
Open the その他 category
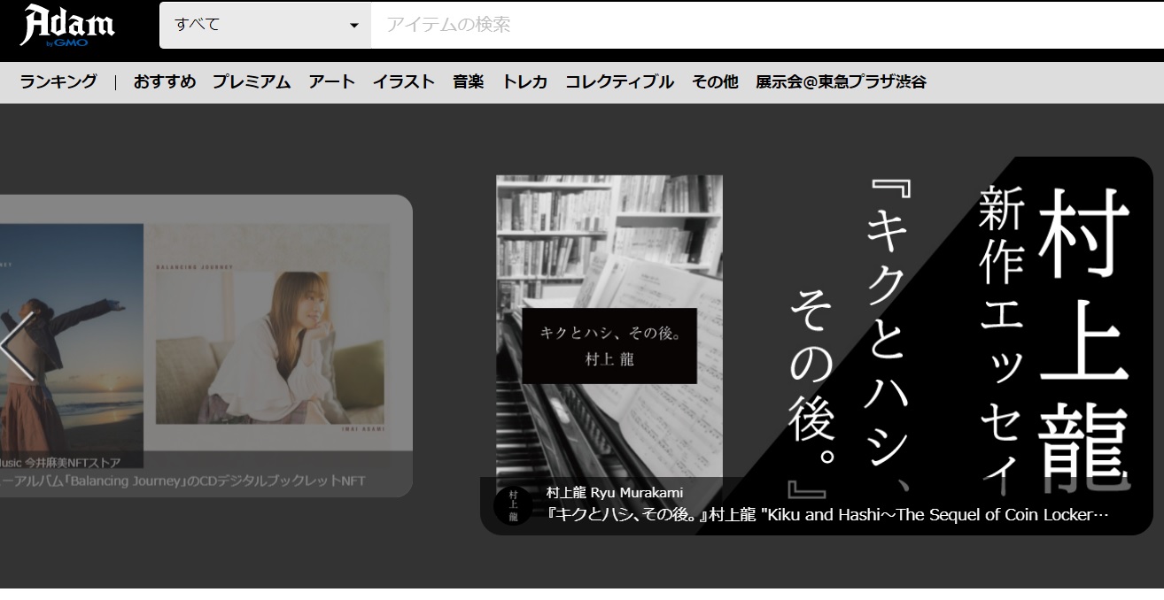[715, 82]
